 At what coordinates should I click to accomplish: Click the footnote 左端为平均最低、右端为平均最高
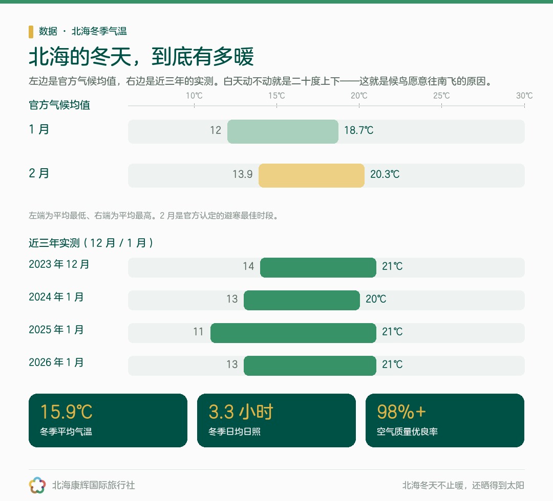[x=154, y=215]
